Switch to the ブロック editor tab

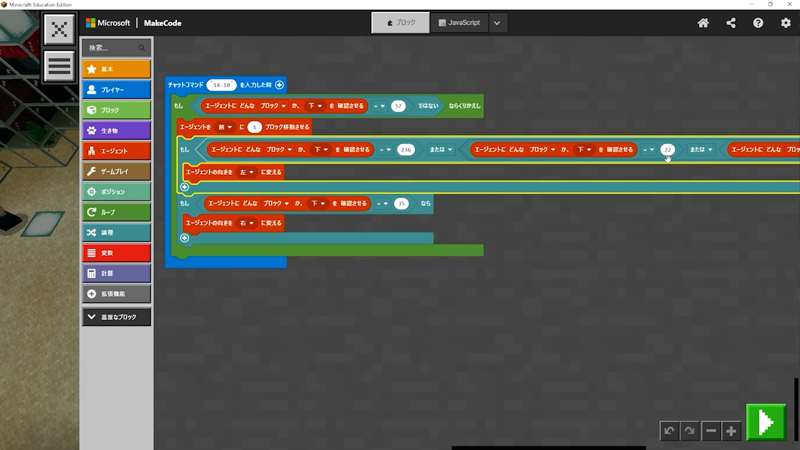[x=401, y=23]
